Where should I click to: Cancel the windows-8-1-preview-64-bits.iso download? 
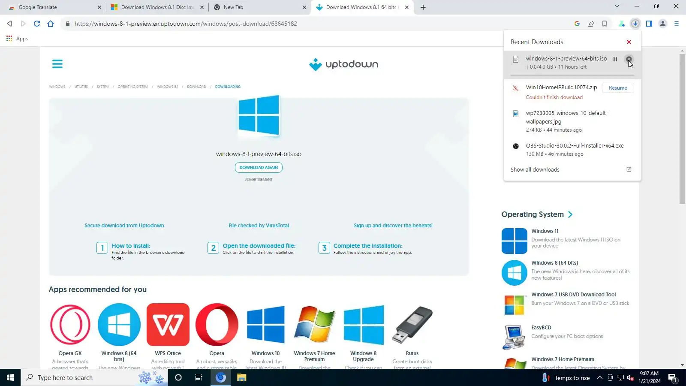click(629, 59)
